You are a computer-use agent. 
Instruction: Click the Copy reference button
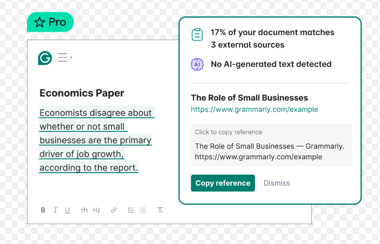pos(223,183)
